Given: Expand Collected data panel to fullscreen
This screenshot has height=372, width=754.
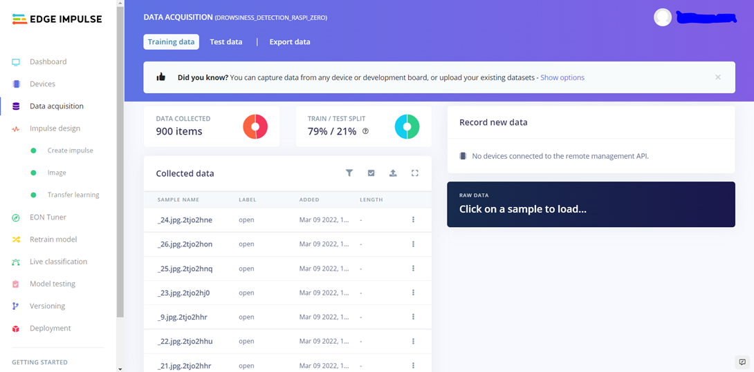Looking at the screenshot, I should click(415, 173).
